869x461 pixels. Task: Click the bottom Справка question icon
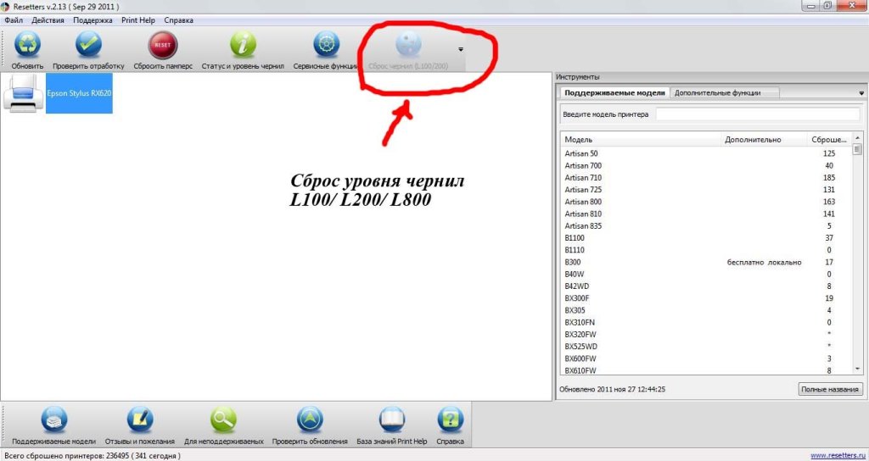tap(450, 419)
